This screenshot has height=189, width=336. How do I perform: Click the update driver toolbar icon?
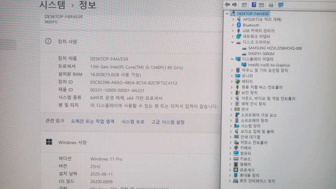271,5
